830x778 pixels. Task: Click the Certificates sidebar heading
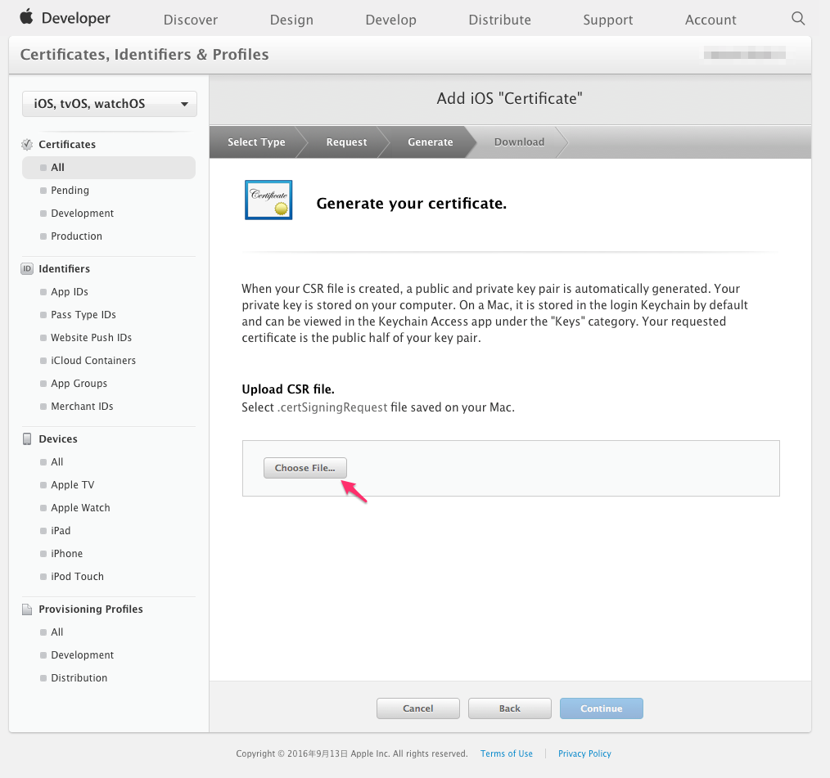pyautogui.click(x=67, y=144)
